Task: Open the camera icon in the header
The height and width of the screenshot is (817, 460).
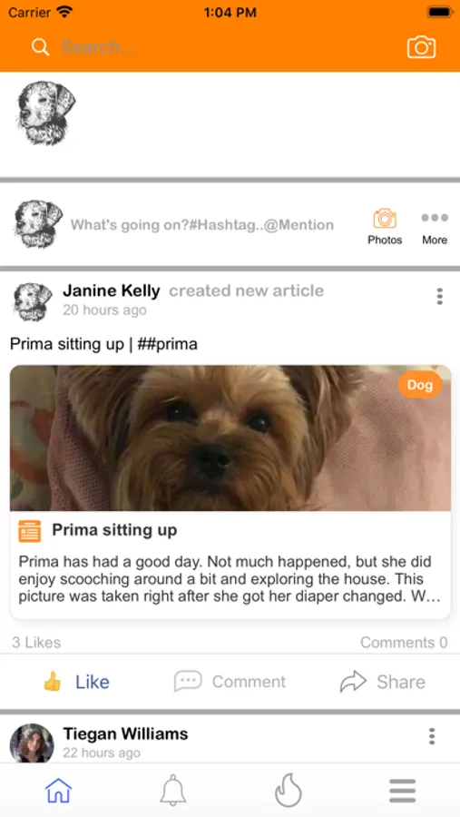Action: [421, 47]
